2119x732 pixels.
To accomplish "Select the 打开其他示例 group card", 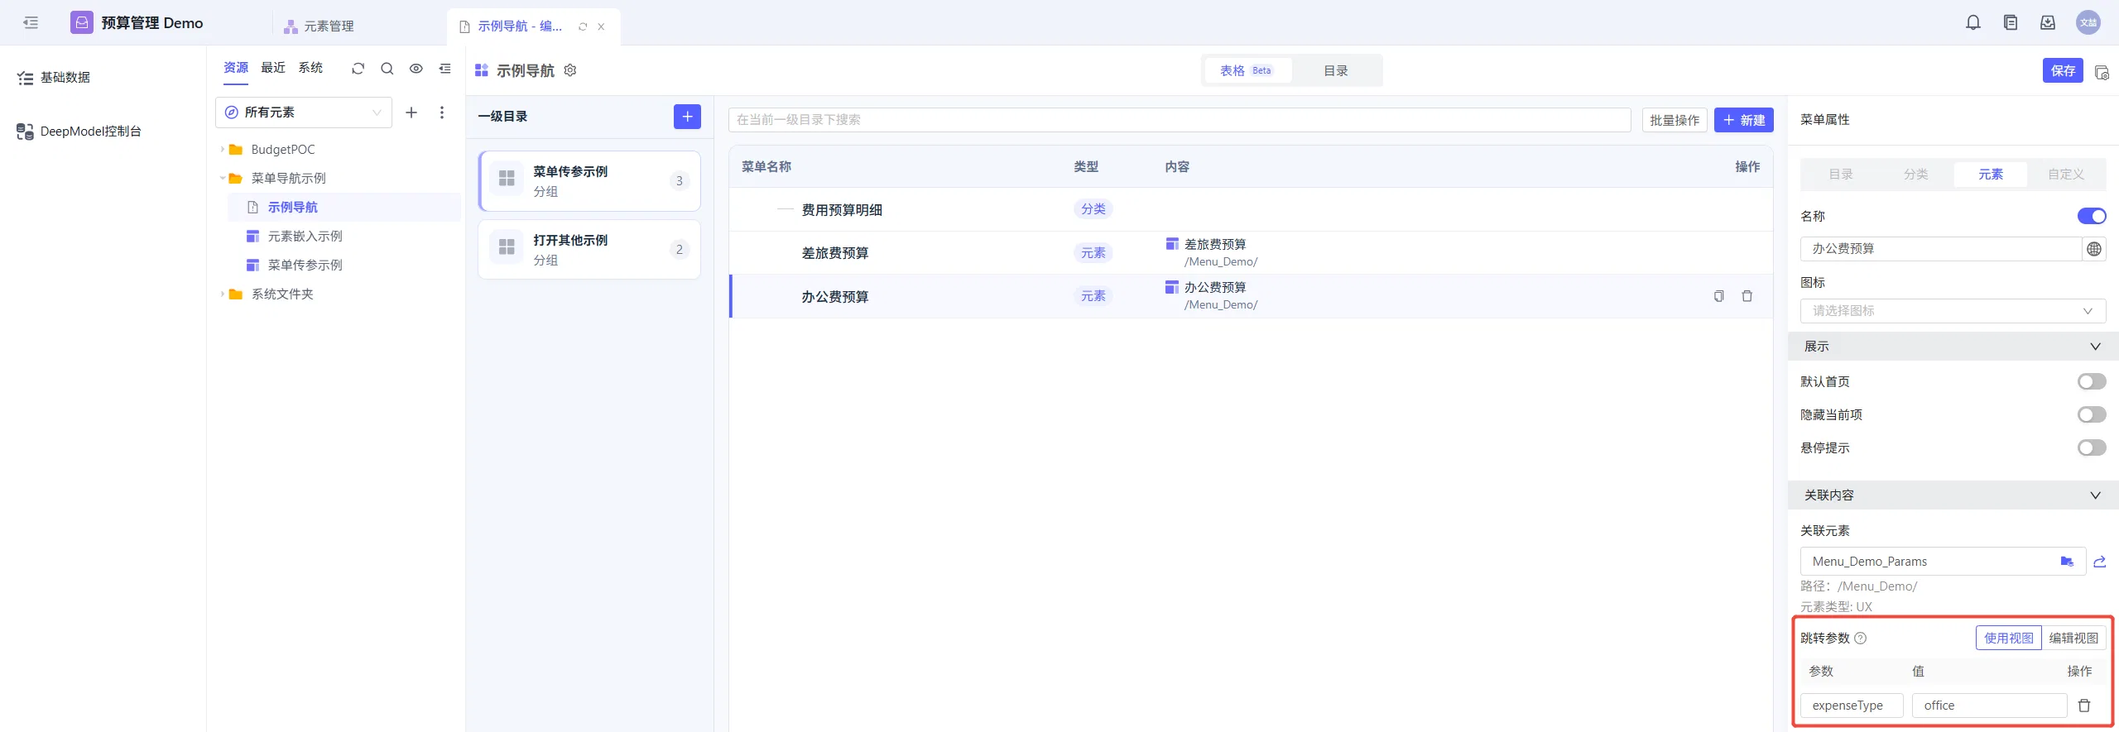I will [589, 250].
